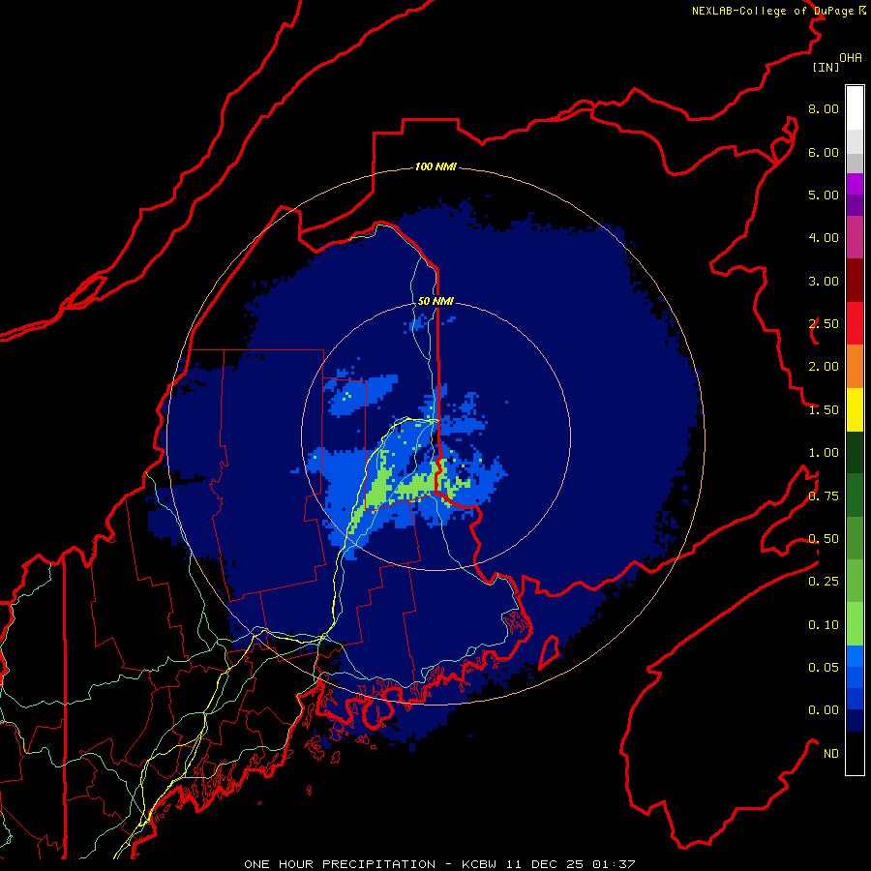Click the 4.00 legend value
The image size is (871, 871).
pyautogui.click(x=824, y=238)
